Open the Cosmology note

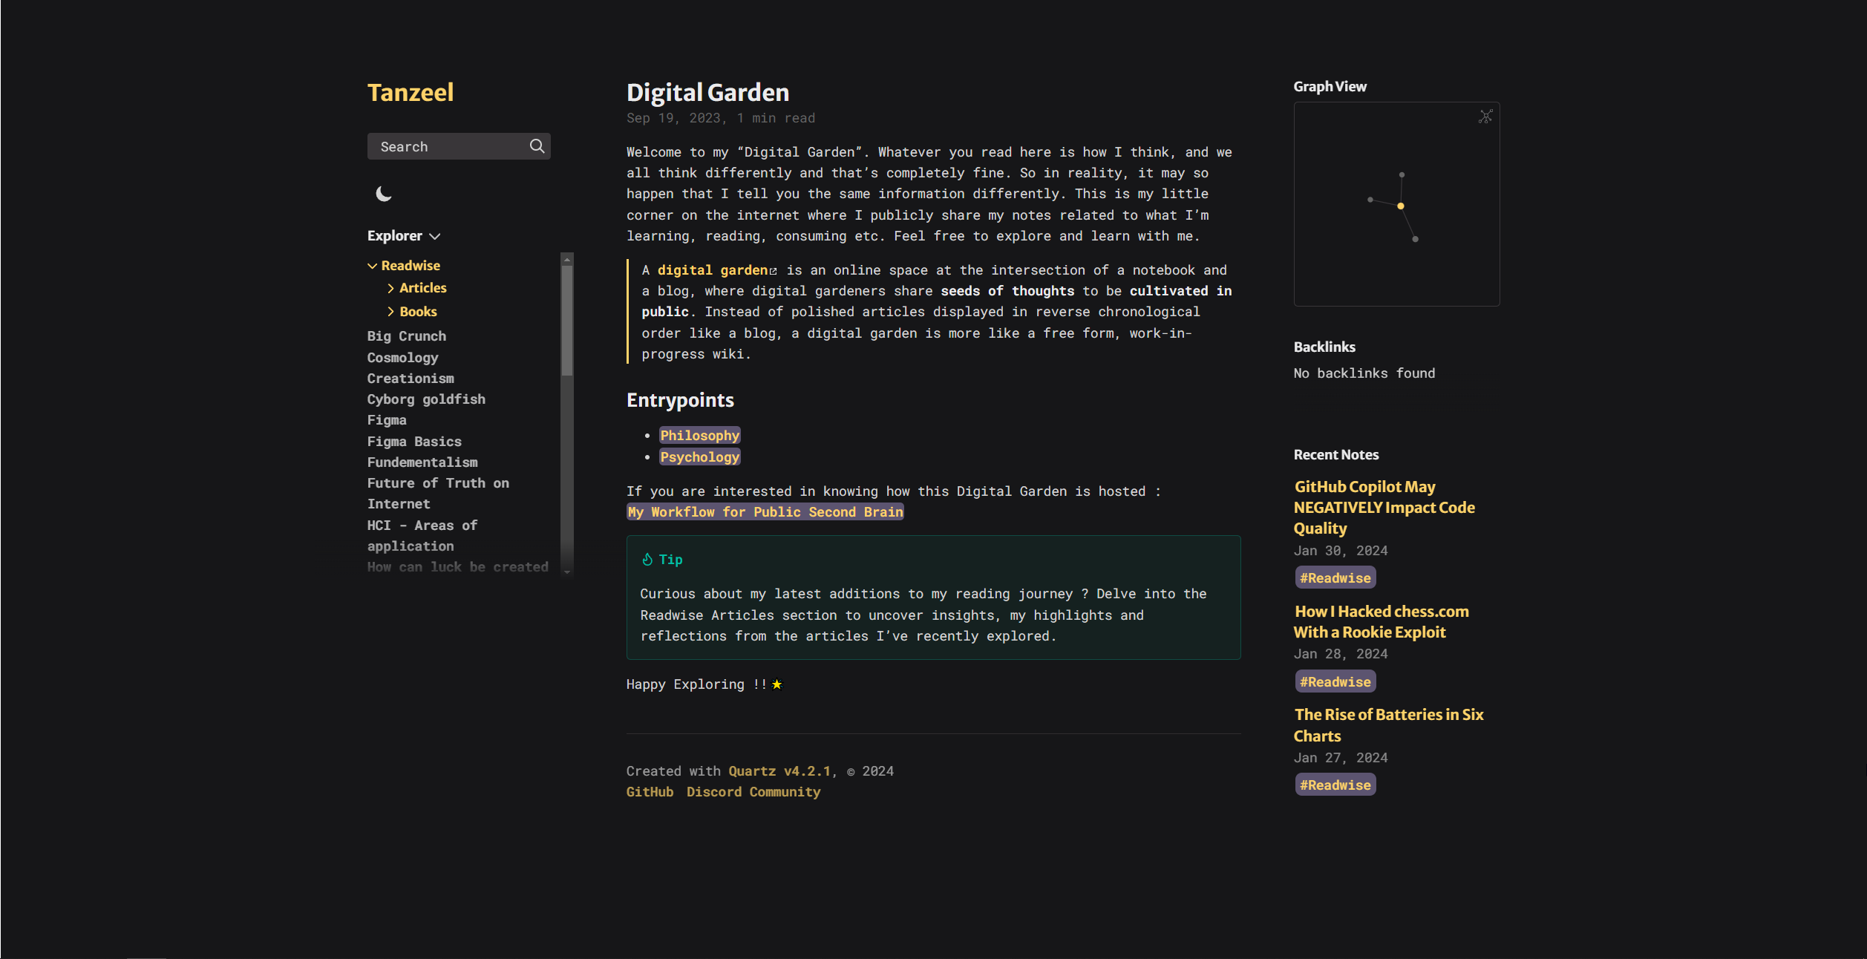coord(402,358)
